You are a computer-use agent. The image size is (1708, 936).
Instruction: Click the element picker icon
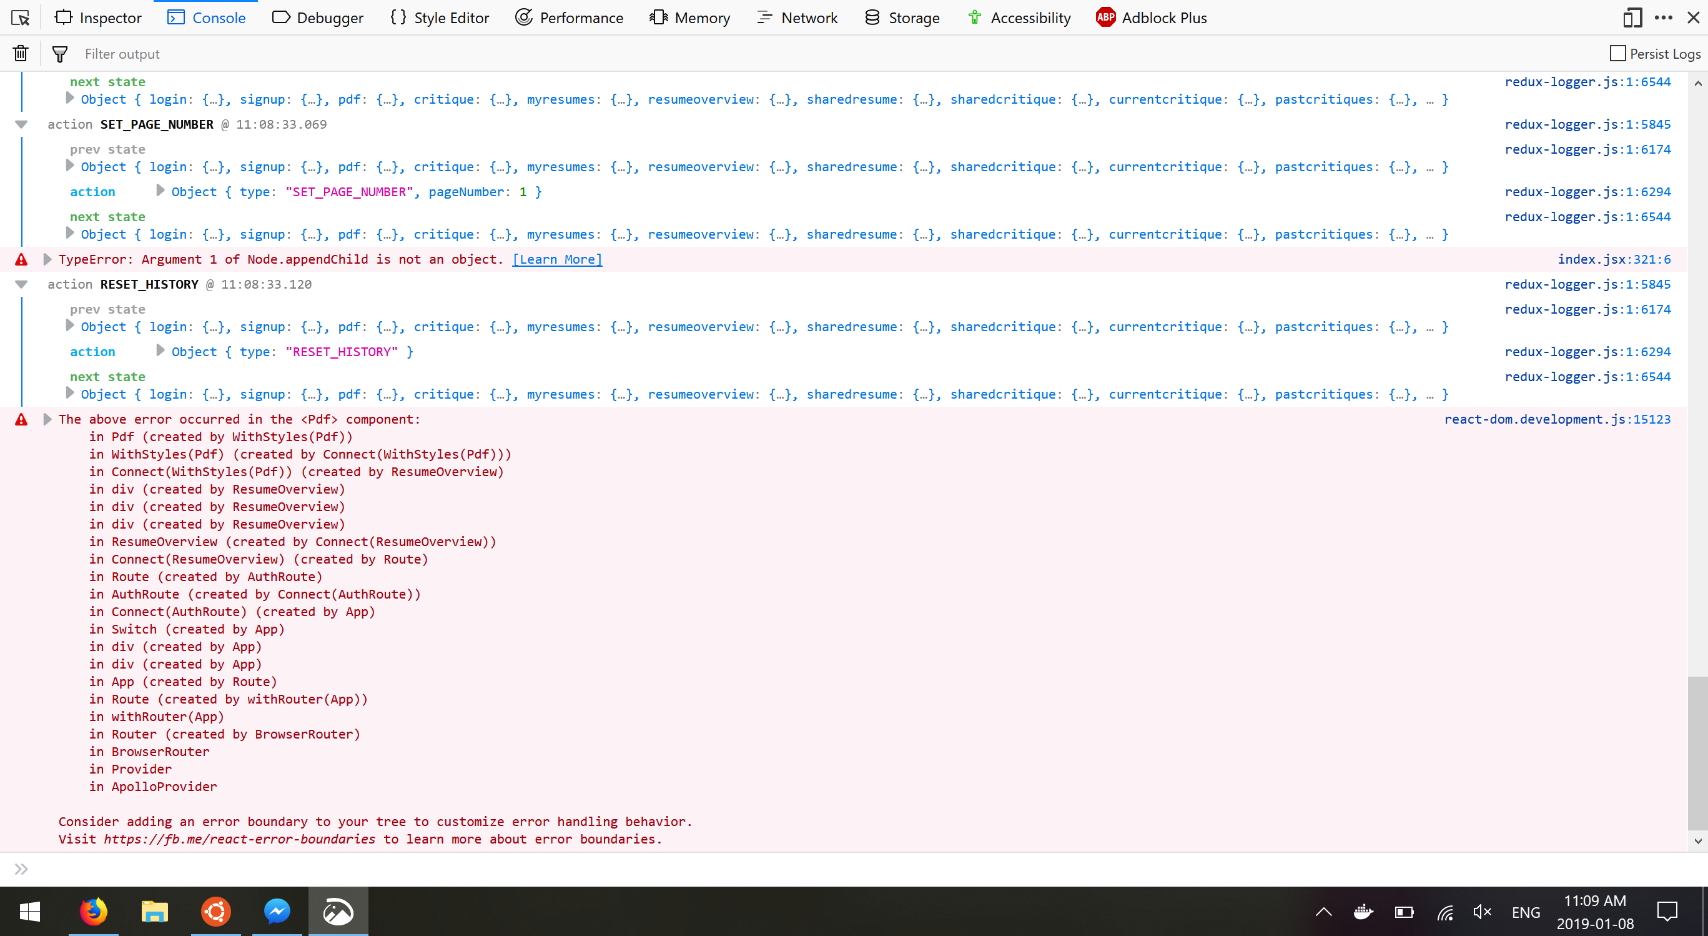coord(21,18)
